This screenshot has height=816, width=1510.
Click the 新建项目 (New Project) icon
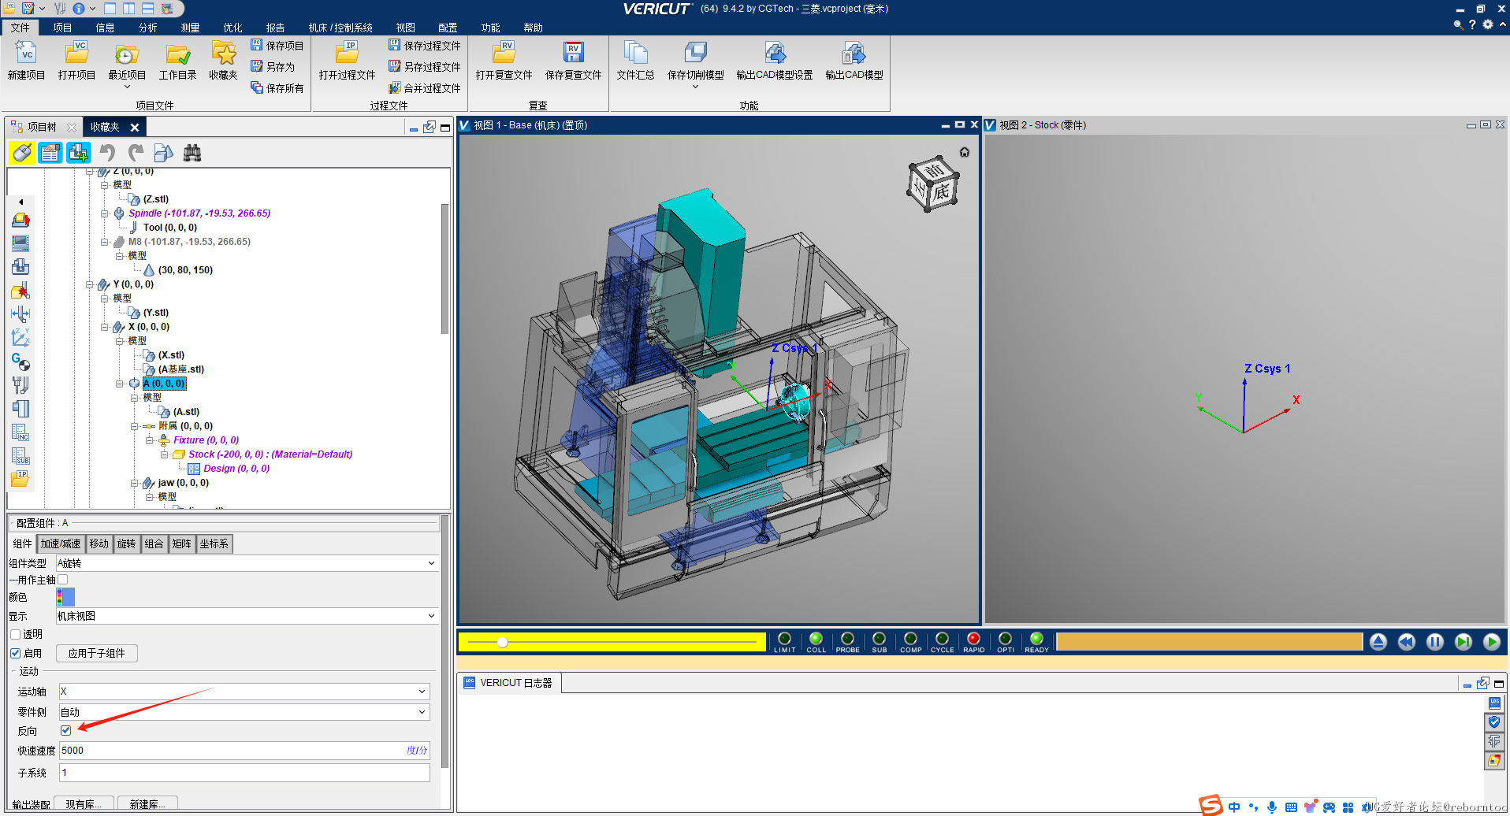[26, 54]
